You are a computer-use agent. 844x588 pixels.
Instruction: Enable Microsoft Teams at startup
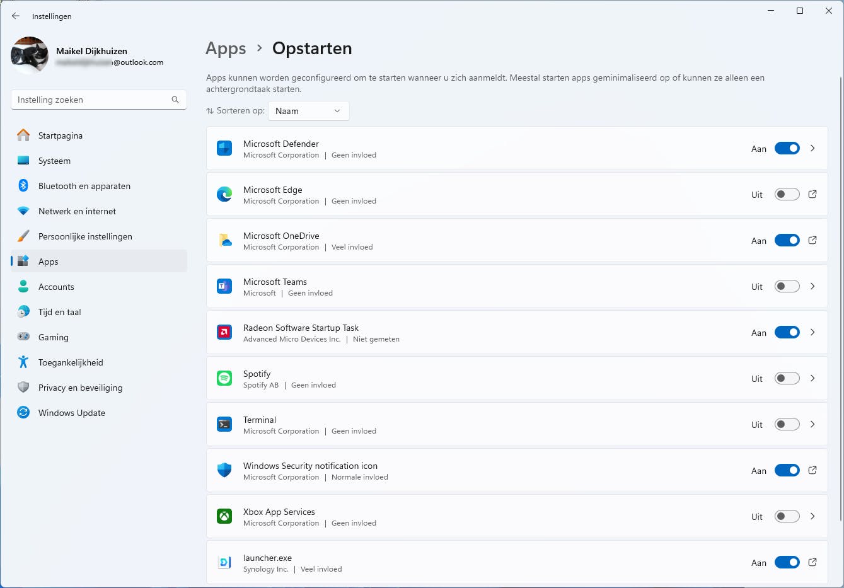click(x=787, y=286)
